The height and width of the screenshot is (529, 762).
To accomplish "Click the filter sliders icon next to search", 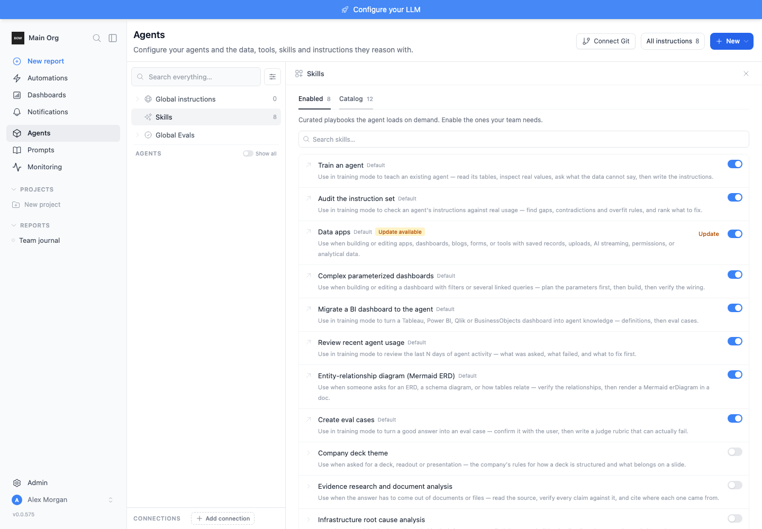I will click(x=273, y=77).
